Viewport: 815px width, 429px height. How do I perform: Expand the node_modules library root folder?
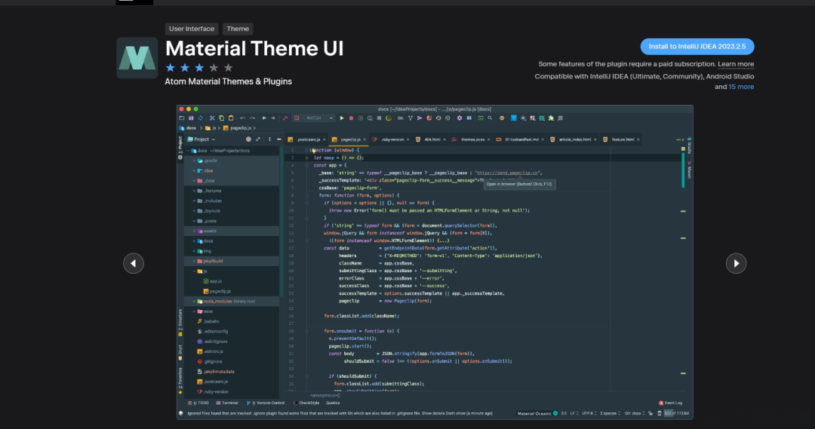[193, 301]
